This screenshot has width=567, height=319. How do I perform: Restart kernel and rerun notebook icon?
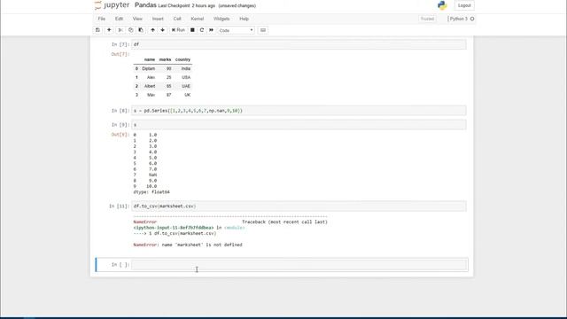[211, 30]
